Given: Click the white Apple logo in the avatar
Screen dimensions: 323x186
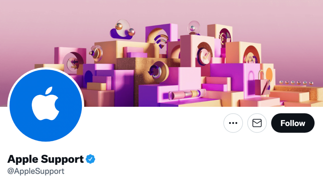Looking at the screenshot, I should coord(45,104).
